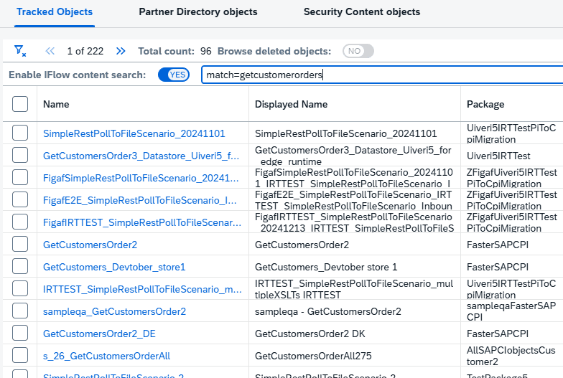Select the Total count 96 text

pos(175,51)
